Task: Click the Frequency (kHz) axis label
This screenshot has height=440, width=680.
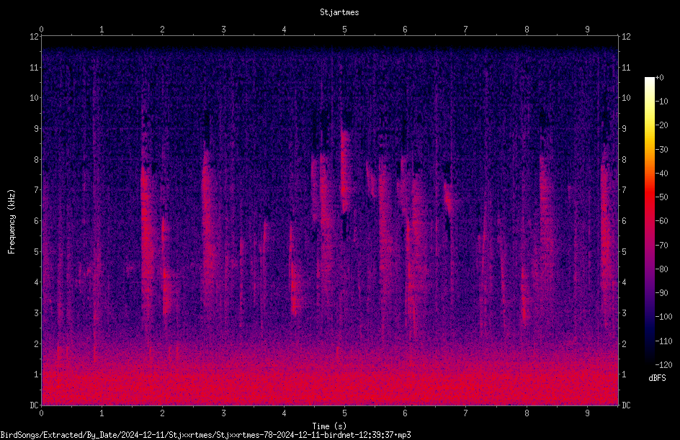Action: (x=12, y=222)
